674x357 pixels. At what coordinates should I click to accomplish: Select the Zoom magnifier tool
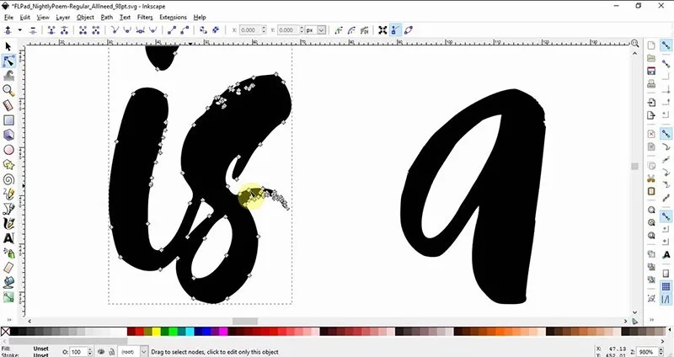[8, 90]
